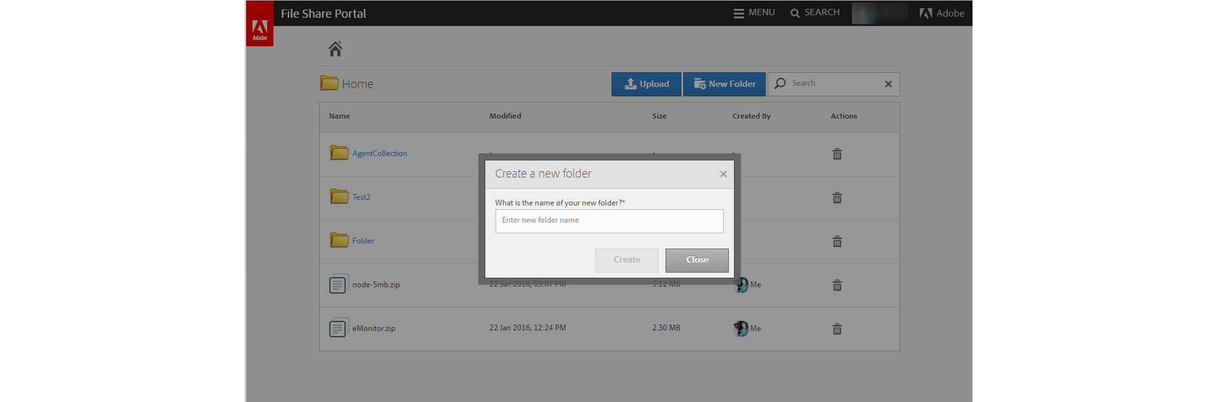Sort by the Name column header
1218x402 pixels.
click(339, 116)
